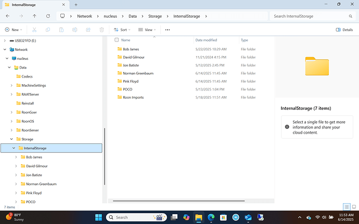Expand the USB321FD (E:) drive node

[x=5, y=41]
